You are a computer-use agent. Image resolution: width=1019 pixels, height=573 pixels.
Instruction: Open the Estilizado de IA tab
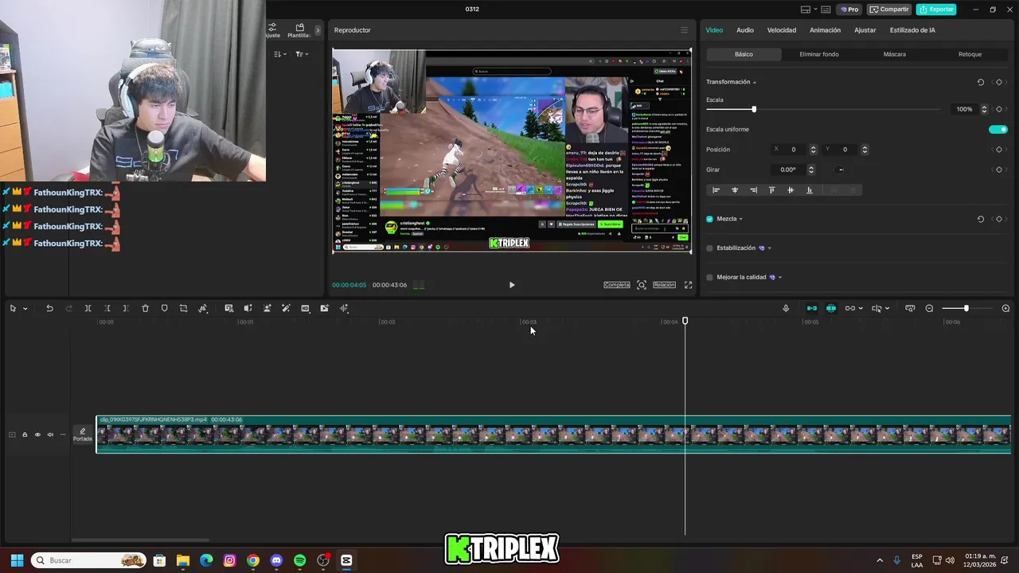(912, 30)
